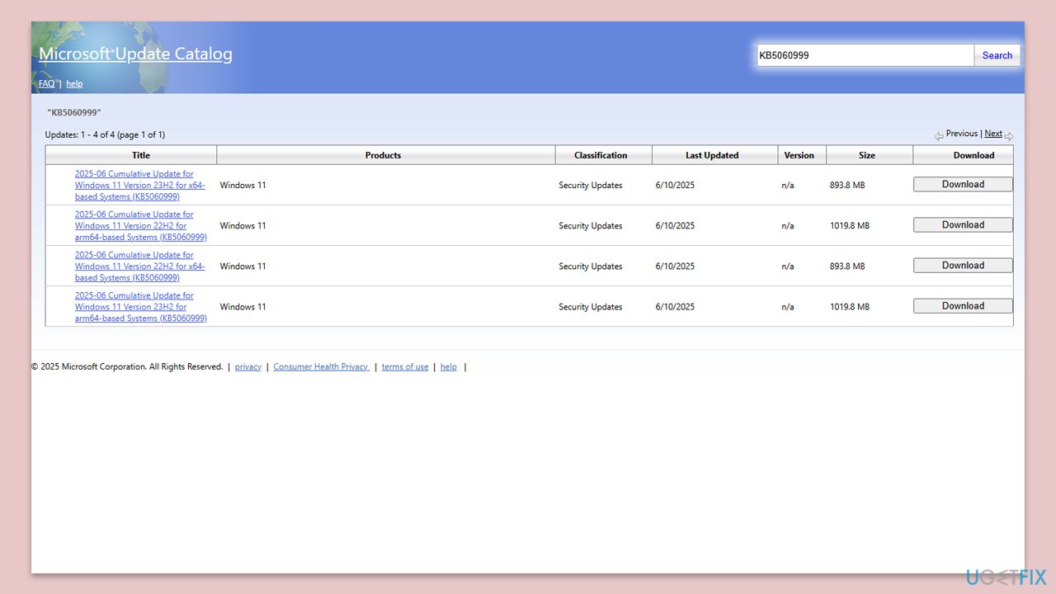Focus the KB5060999 search input field

pyautogui.click(x=865, y=55)
